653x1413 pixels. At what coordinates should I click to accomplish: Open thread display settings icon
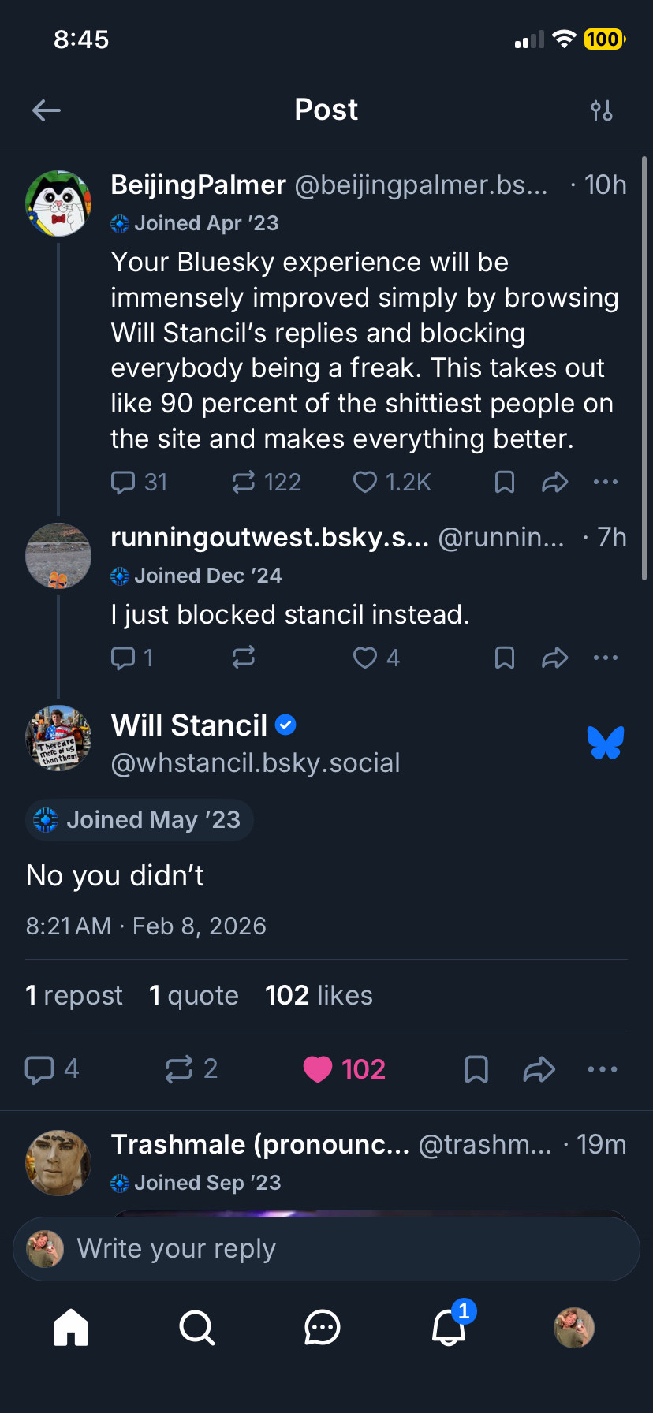click(602, 110)
